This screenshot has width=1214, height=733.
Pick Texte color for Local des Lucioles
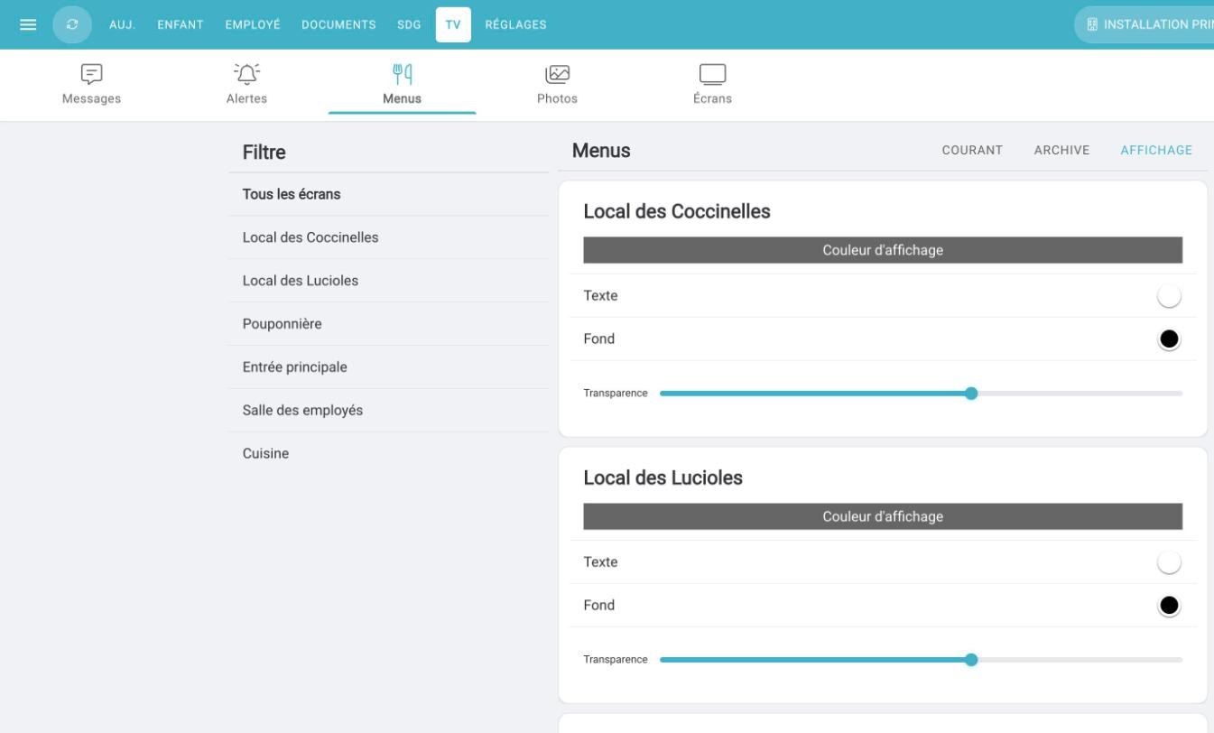(1169, 562)
